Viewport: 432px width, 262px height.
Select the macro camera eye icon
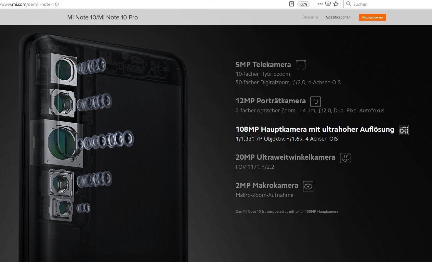[308, 186]
